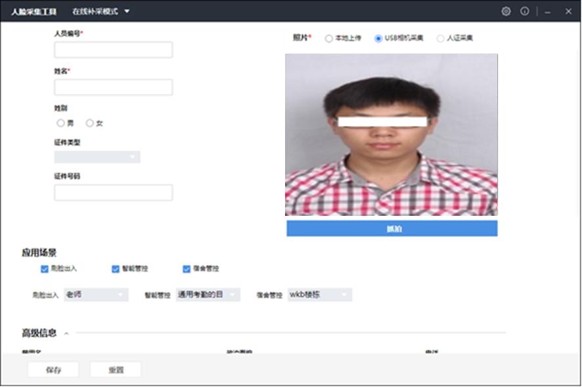Image resolution: width=582 pixels, height=387 pixels.
Task: Click the 人脸采集工具 app title
Action: point(33,11)
